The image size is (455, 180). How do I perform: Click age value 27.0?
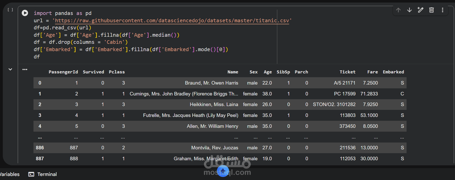(267, 148)
